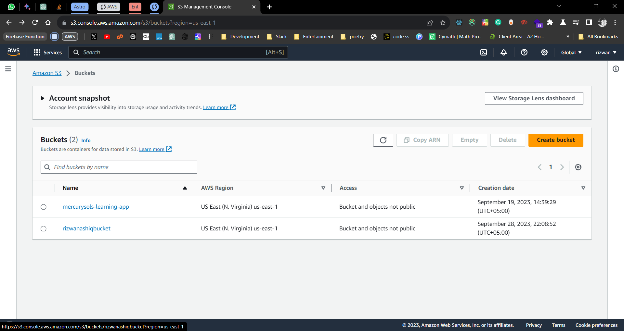Open the Privacy footer link
This screenshot has height=331, width=624.
(x=534, y=325)
